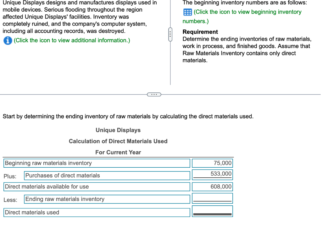Click the empty Ending raw materials amount field
Screen dimensions: 322x233
tap(212, 198)
